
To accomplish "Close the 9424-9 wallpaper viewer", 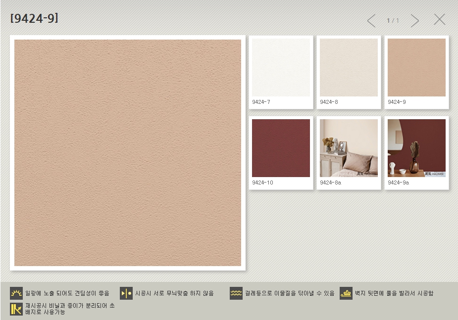I will 439,20.
